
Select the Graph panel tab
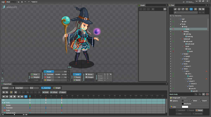[141, 5]
